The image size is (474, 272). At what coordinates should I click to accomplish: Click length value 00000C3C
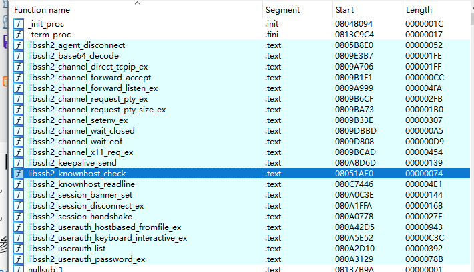tap(425, 238)
